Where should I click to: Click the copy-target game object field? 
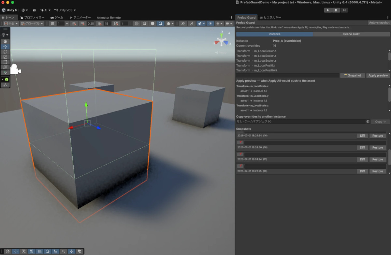coord(303,121)
